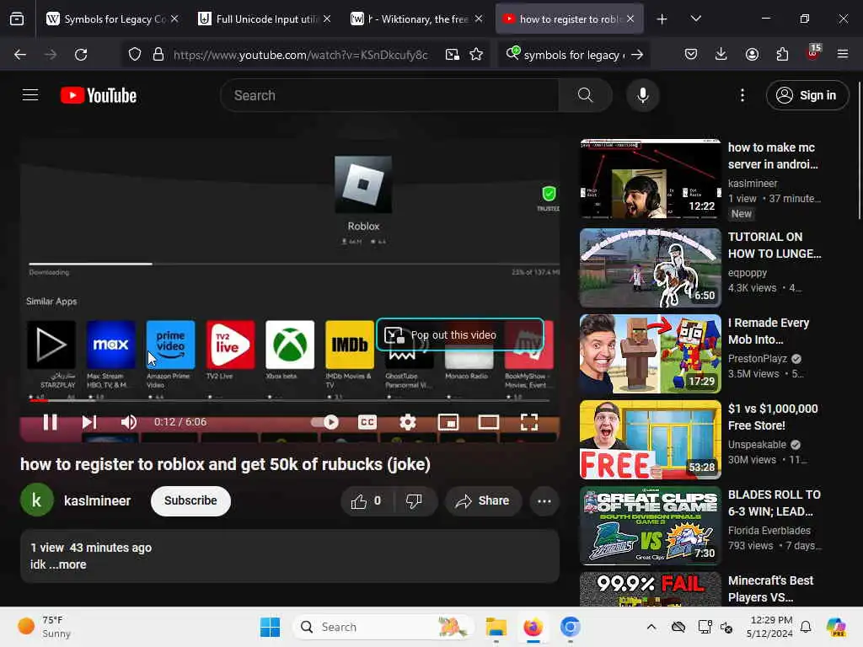View site security lock info
This screenshot has height=647, width=863.
pyautogui.click(x=158, y=54)
